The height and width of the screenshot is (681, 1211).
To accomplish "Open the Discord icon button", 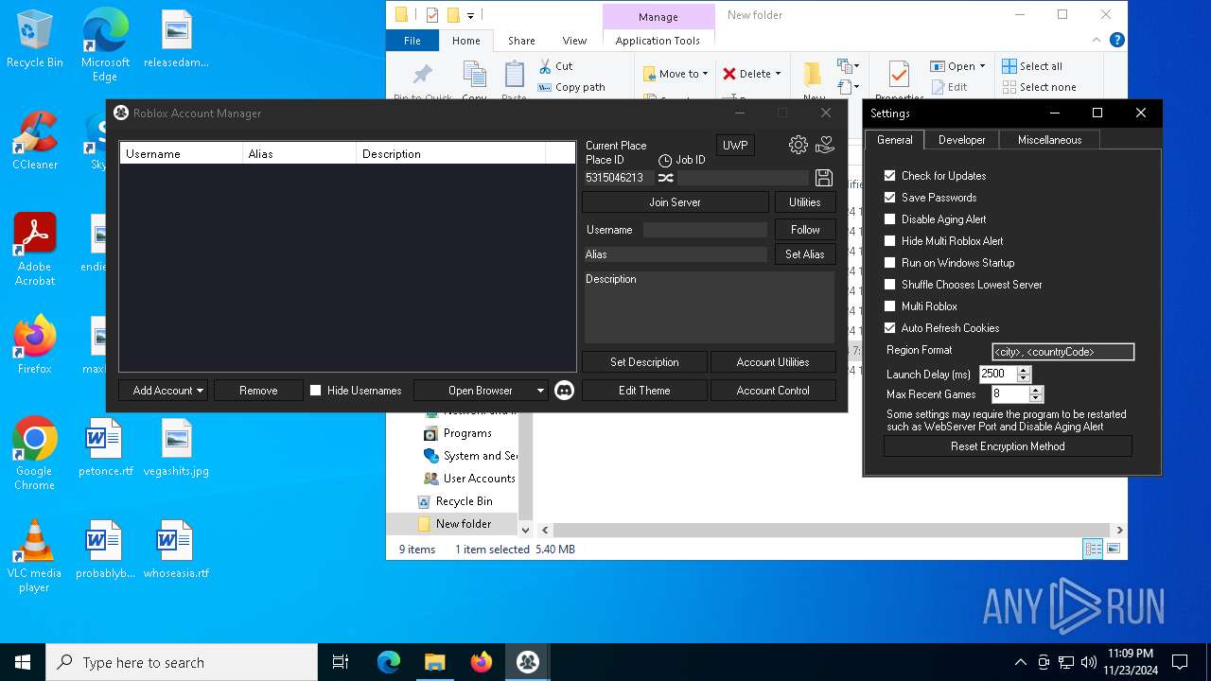I will click(x=565, y=390).
